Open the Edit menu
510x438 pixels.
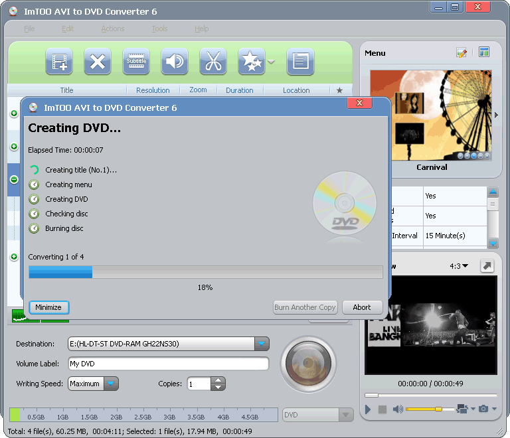pos(68,29)
